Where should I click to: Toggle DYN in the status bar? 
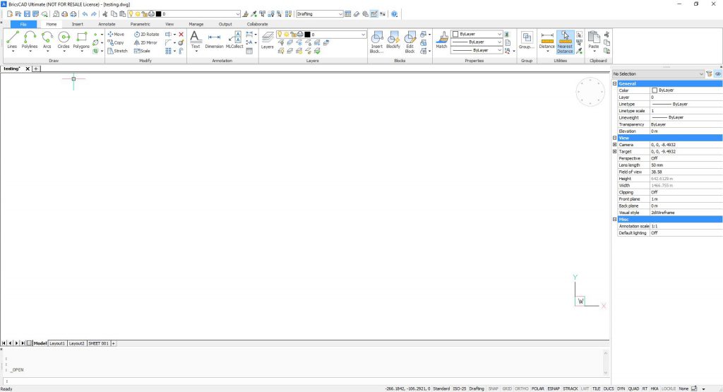pyautogui.click(x=621, y=388)
